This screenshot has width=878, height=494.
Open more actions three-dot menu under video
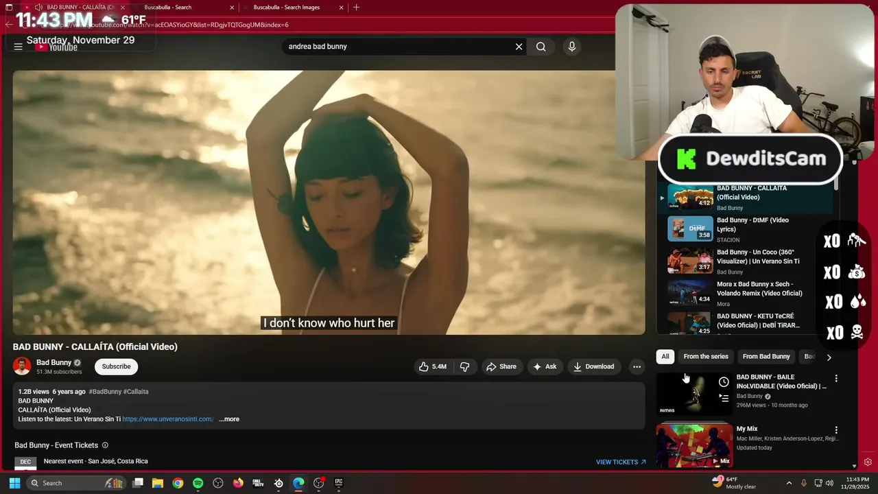[637, 366]
